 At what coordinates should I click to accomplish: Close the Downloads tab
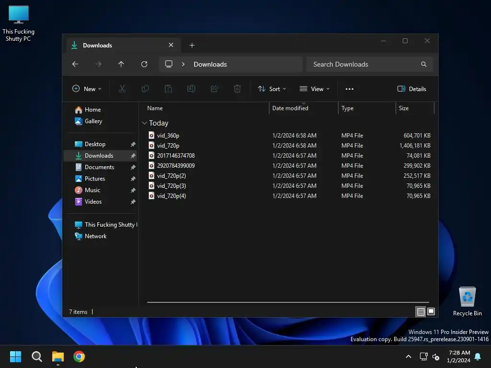(171, 45)
